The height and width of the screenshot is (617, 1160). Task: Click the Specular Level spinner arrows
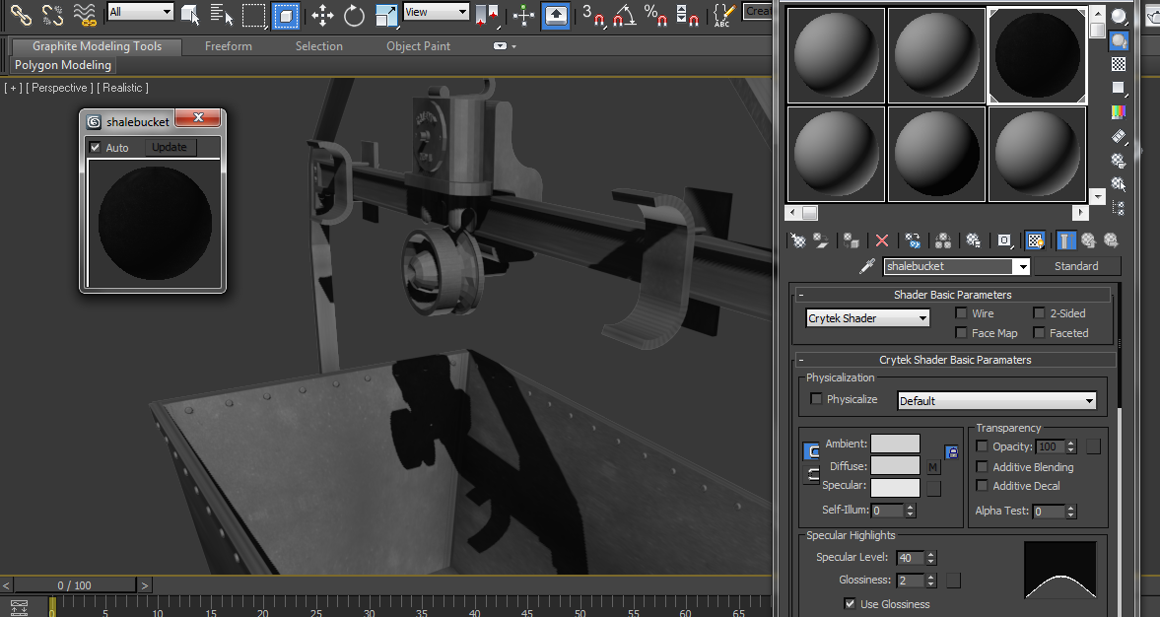coord(931,558)
